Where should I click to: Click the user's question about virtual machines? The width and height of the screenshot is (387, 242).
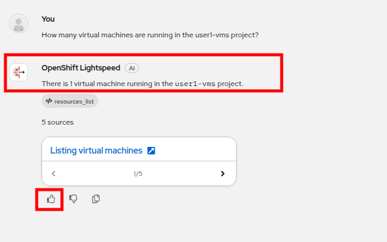[150, 35]
